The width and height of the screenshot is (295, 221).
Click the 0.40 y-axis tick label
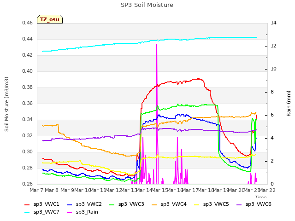pyautogui.click(x=28, y=71)
